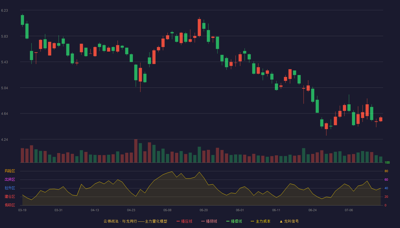This screenshot has height=228, width=400.
Task: Click the 07-06 date label
Action: [x=349, y=210]
